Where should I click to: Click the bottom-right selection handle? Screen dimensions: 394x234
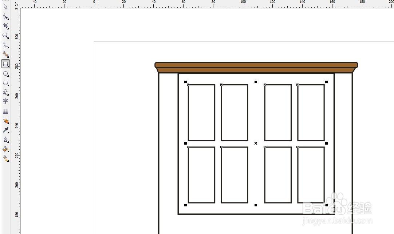coord(326,205)
